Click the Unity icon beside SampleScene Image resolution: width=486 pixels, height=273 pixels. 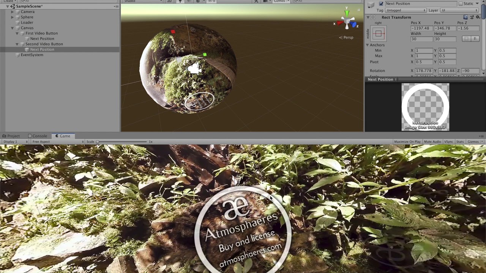coord(13,6)
